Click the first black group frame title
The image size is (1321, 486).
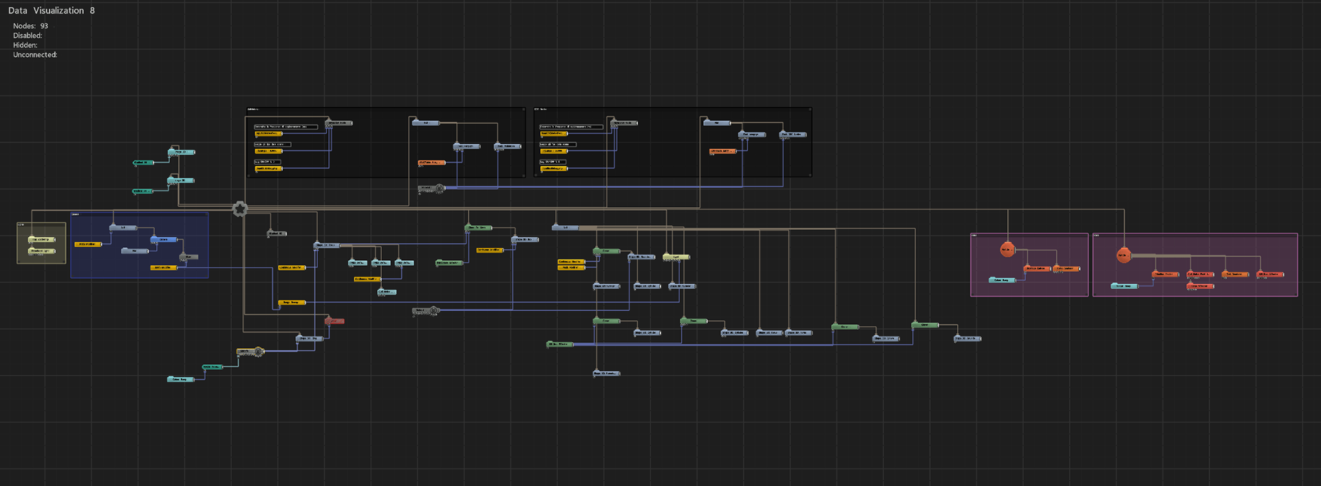(253, 109)
